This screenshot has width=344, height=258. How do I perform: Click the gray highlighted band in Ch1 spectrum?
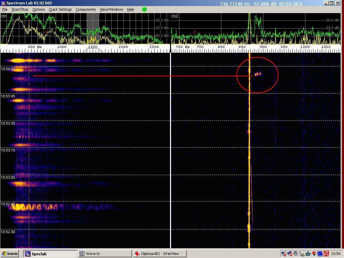point(93,29)
